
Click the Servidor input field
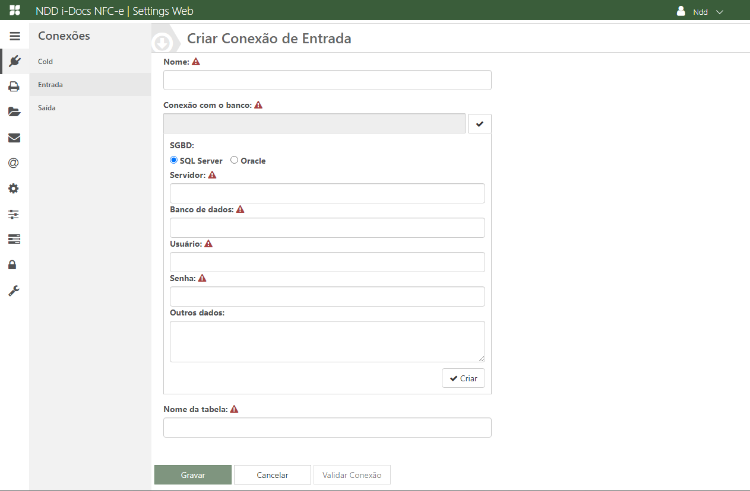[327, 193]
